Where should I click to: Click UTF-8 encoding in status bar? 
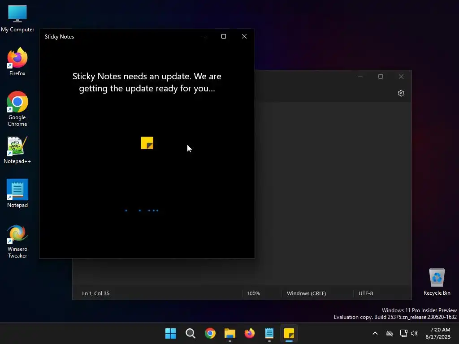pyautogui.click(x=366, y=293)
